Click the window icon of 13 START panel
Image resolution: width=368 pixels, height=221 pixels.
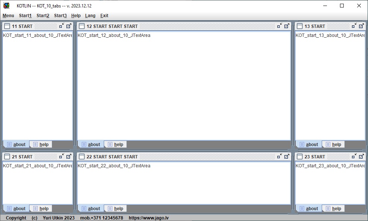[x=300, y=26]
